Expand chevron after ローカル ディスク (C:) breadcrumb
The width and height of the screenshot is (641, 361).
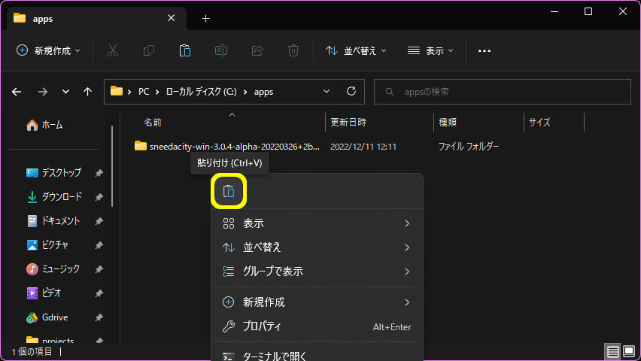(x=245, y=92)
